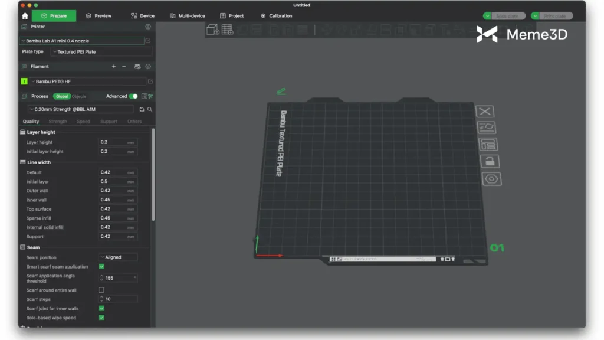
Task: Open printer settings gear icon
Action: pos(148,27)
